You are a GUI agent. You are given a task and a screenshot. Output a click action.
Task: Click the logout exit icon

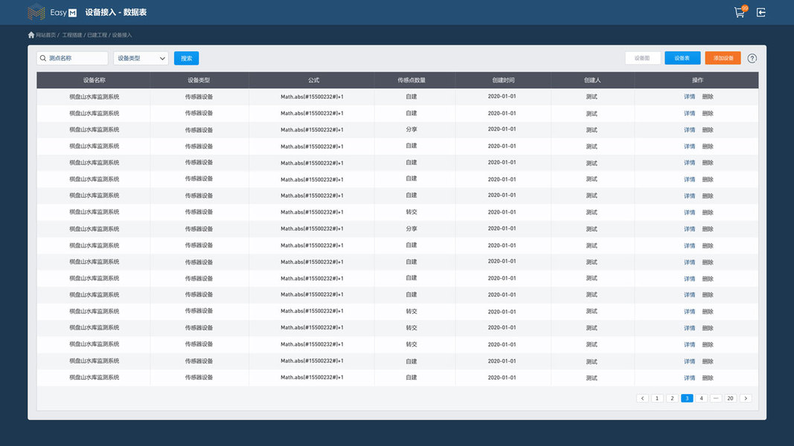click(x=761, y=12)
